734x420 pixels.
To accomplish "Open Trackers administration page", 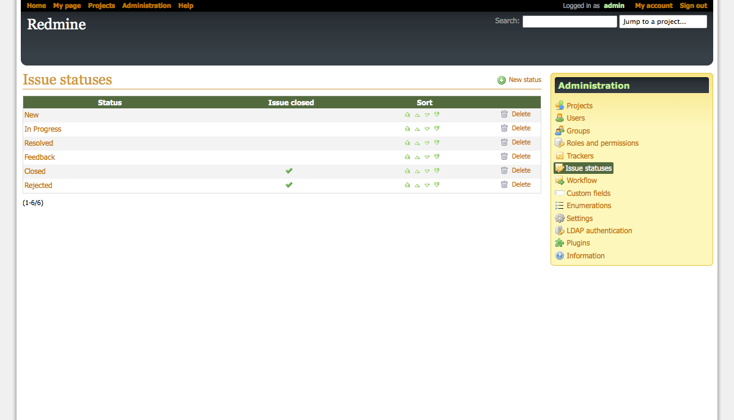I will (x=574, y=156).
